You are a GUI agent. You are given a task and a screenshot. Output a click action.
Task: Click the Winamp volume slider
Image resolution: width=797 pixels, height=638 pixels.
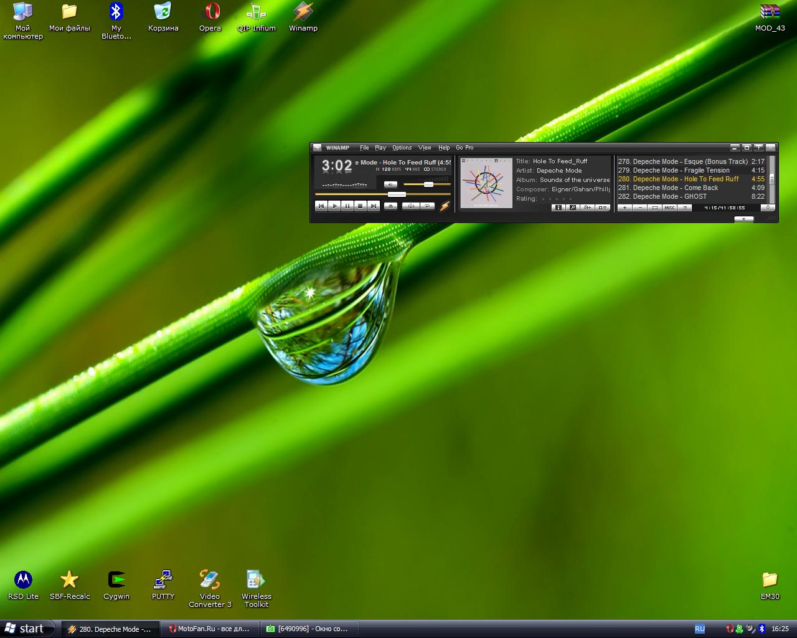427,184
